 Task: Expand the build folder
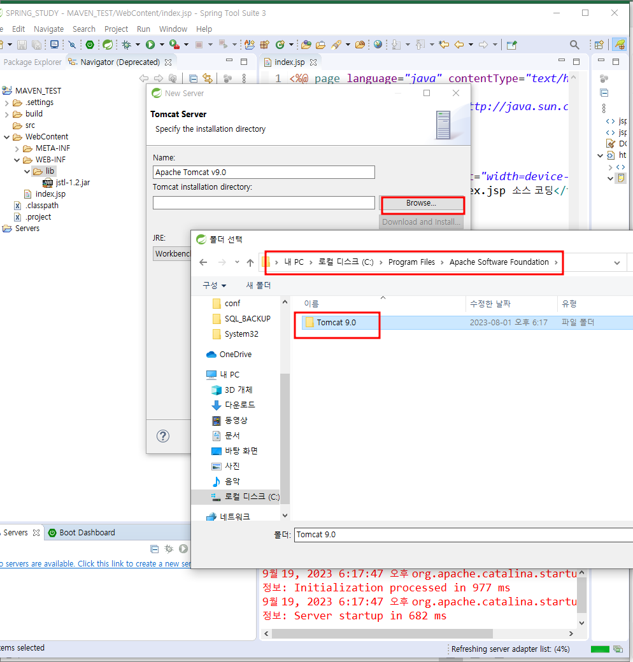point(6,114)
